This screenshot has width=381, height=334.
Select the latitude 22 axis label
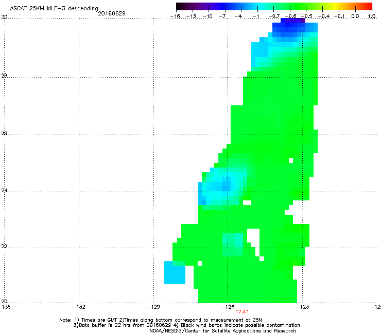4,247
